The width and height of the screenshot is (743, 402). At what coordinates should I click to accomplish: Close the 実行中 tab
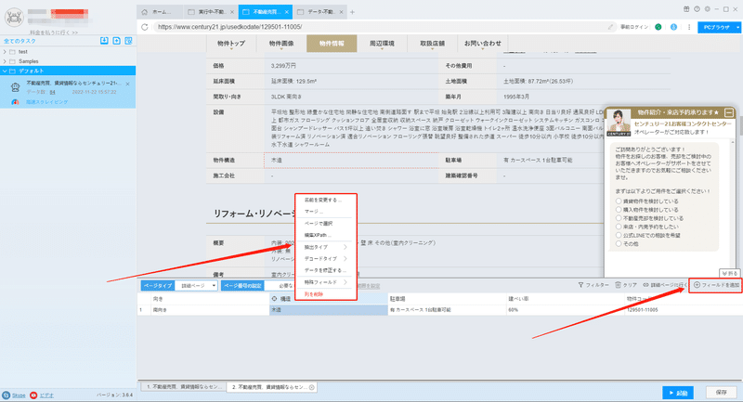(x=231, y=12)
